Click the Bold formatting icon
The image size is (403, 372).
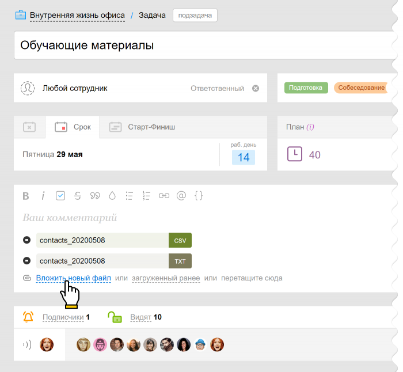tap(25, 196)
